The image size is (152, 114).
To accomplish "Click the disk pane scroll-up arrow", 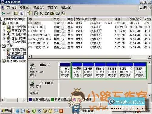I will (x=150, y=63).
